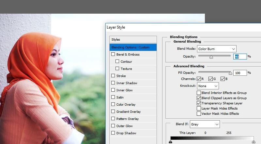Enable the Bevel & Emboss checkbox
The width and height of the screenshot is (261, 144).
tap(113, 54)
